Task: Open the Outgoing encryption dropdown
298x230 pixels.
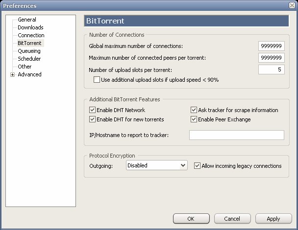Action: [157, 165]
